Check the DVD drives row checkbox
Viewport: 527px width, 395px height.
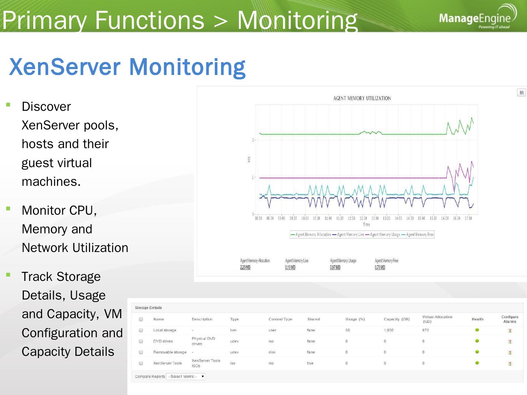(x=141, y=341)
